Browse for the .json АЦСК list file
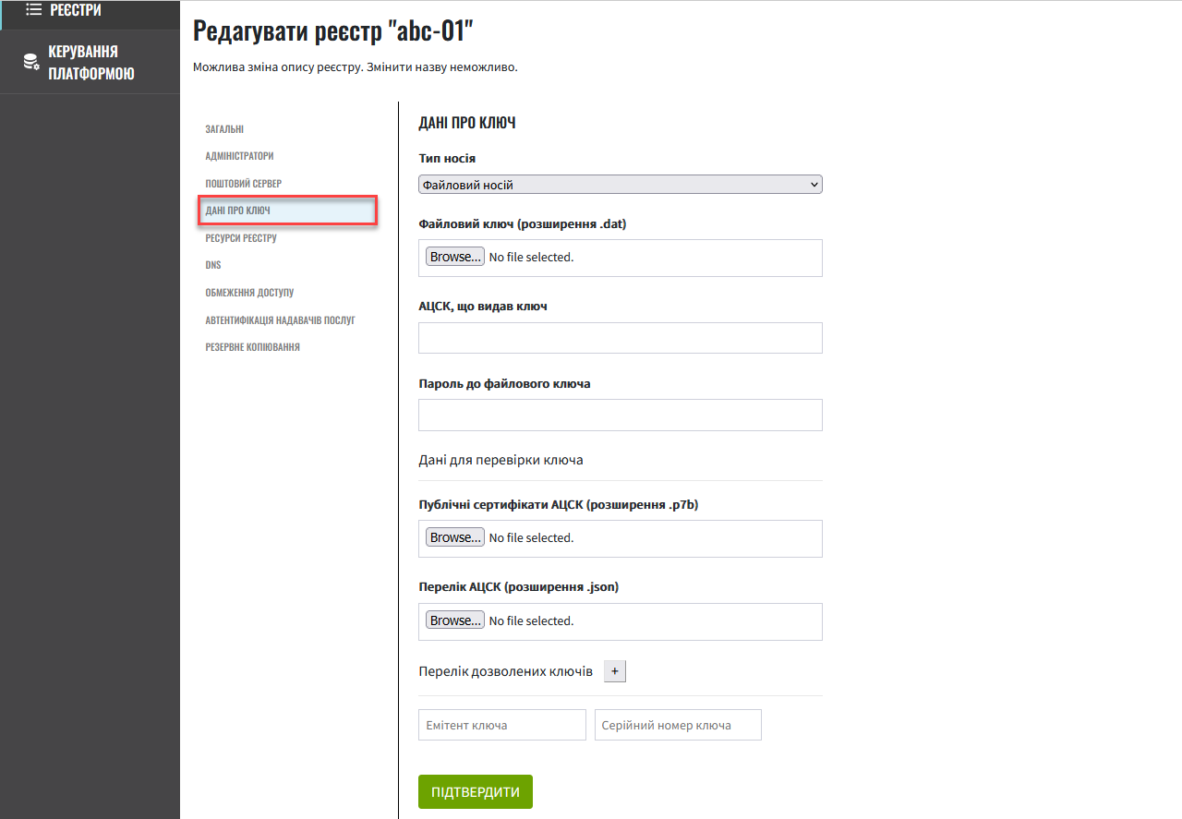 (x=455, y=620)
